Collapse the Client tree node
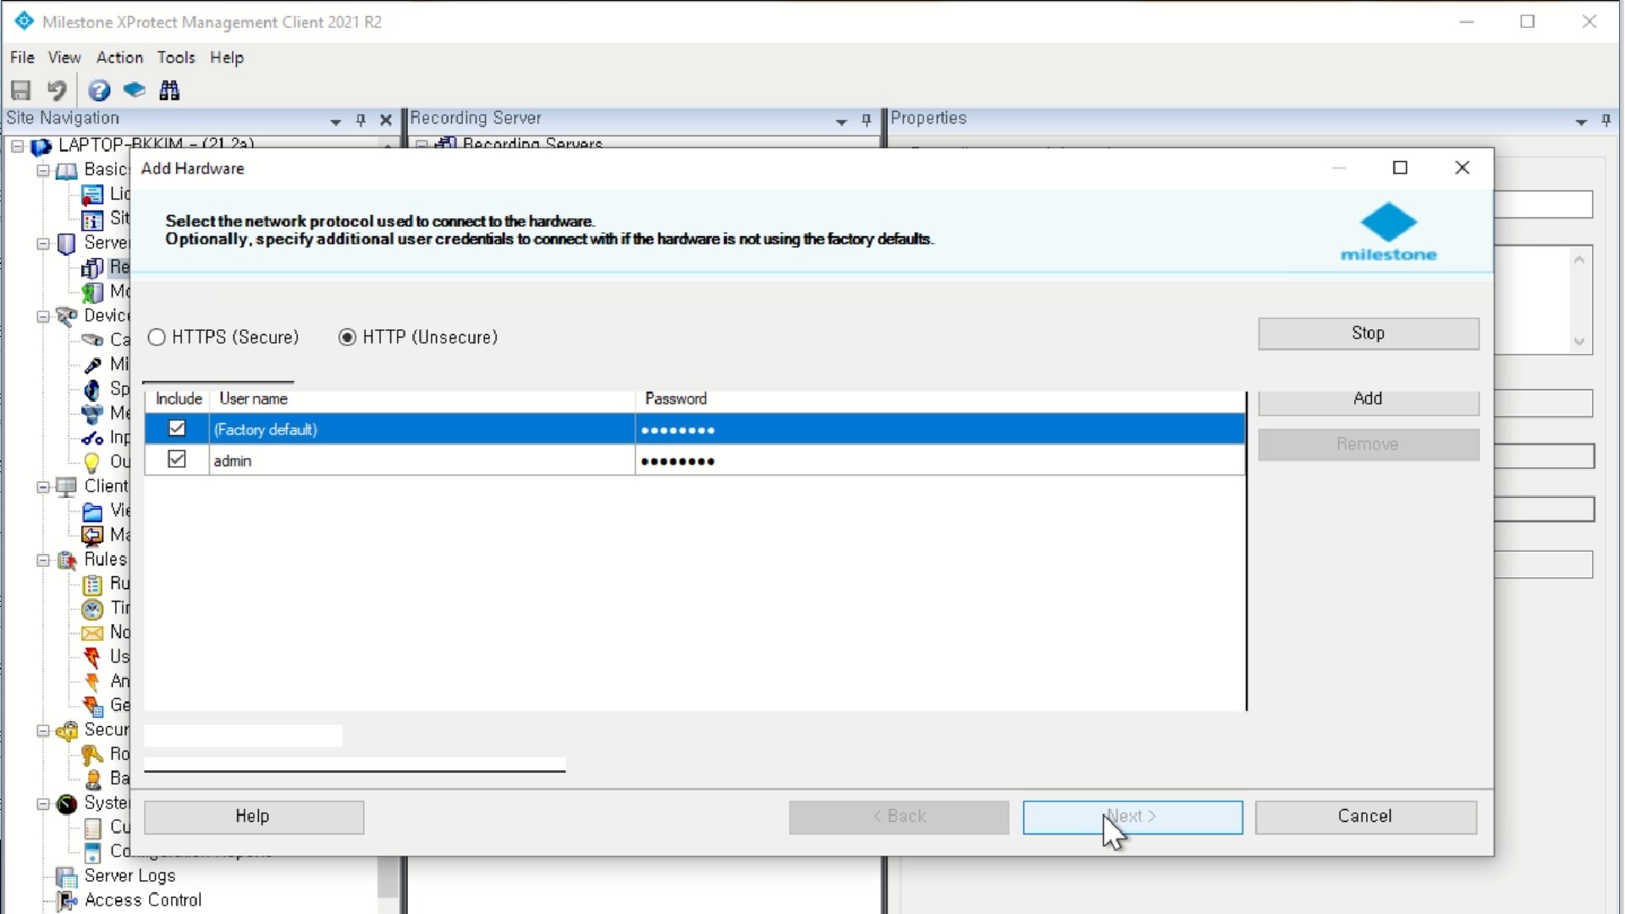The height and width of the screenshot is (914, 1625). 43,487
